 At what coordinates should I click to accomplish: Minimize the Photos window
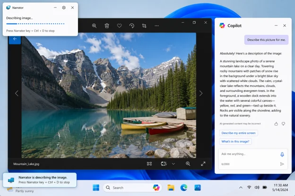(182, 23)
